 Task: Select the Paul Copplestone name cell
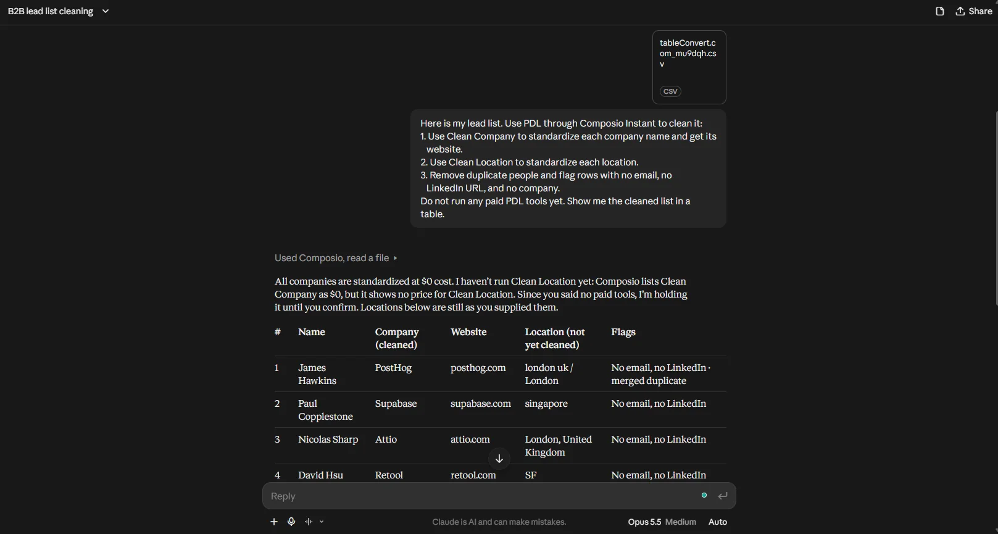325,410
